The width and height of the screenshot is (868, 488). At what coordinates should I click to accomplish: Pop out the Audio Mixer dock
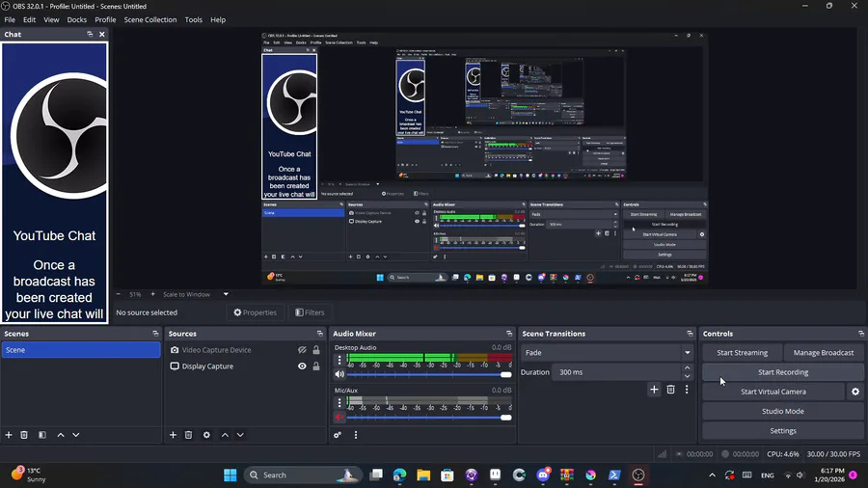[x=508, y=334]
